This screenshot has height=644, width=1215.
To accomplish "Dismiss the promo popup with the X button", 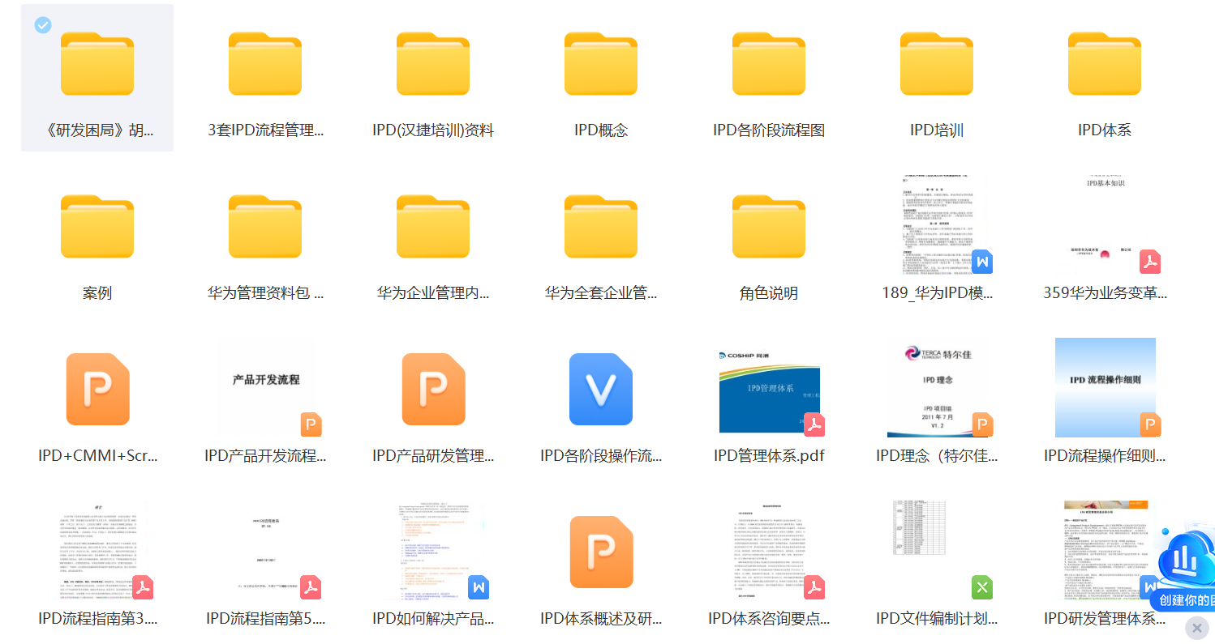I will pyautogui.click(x=1198, y=628).
